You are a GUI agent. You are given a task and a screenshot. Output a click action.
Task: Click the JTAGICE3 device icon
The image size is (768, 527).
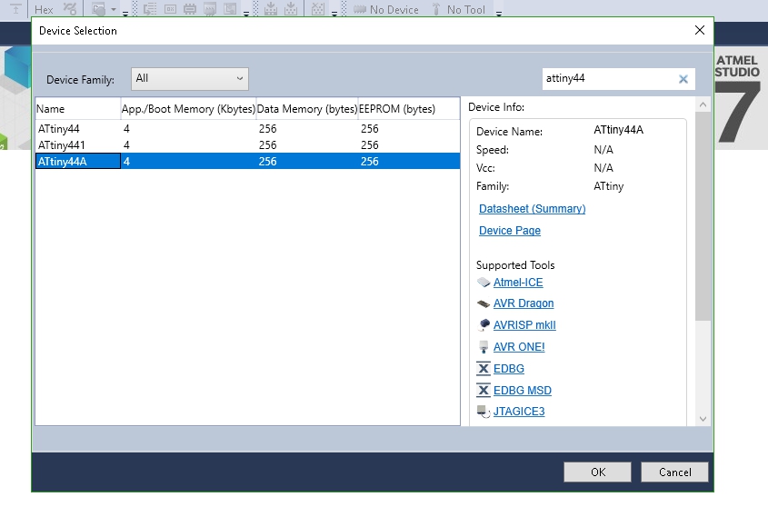tap(484, 412)
